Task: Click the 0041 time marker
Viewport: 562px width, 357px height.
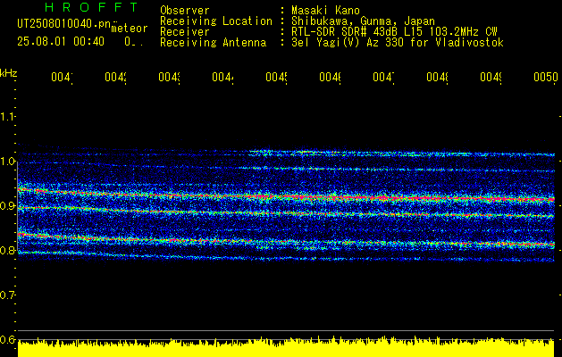Action: pos(62,77)
